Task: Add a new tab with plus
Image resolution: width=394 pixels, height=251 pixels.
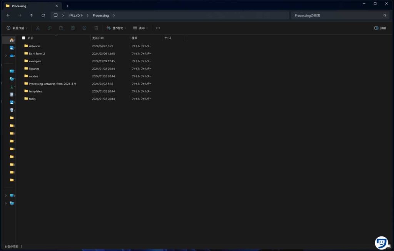Action: click(x=67, y=6)
